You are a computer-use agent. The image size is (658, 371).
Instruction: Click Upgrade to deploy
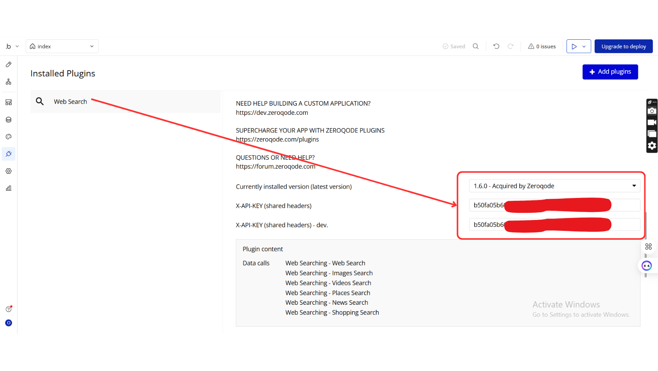coord(623,46)
